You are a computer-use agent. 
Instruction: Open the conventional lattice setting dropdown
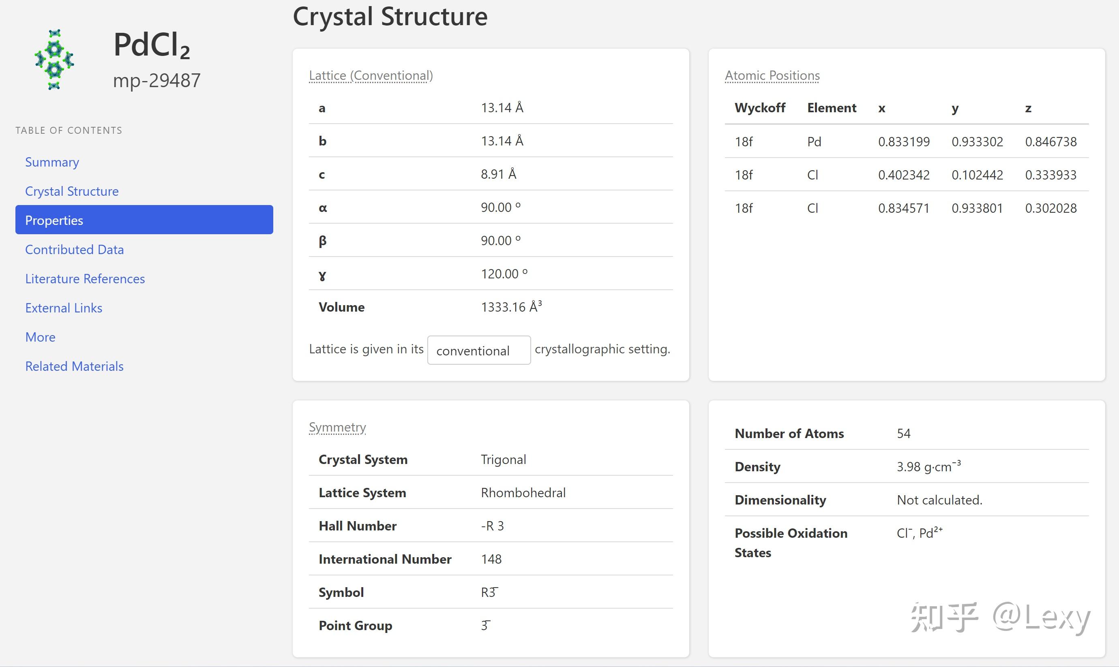[479, 350]
